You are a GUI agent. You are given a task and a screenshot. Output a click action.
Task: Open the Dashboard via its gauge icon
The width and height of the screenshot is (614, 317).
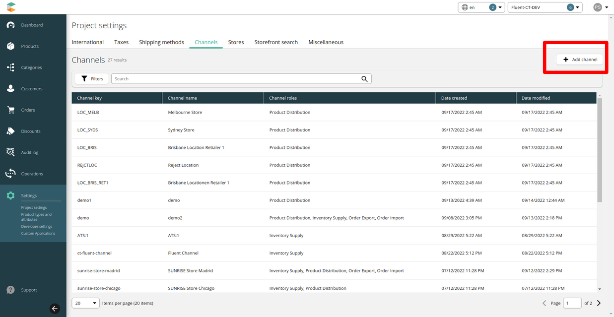pos(10,25)
